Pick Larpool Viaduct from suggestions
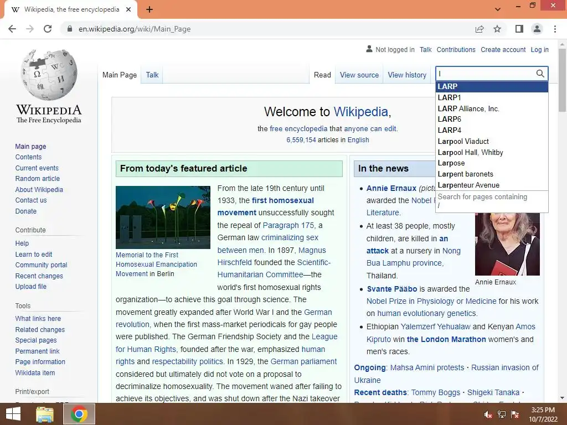The width and height of the screenshot is (567, 425). 492,141
